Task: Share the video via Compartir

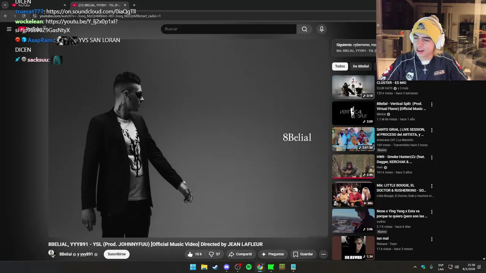Action: point(240,254)
